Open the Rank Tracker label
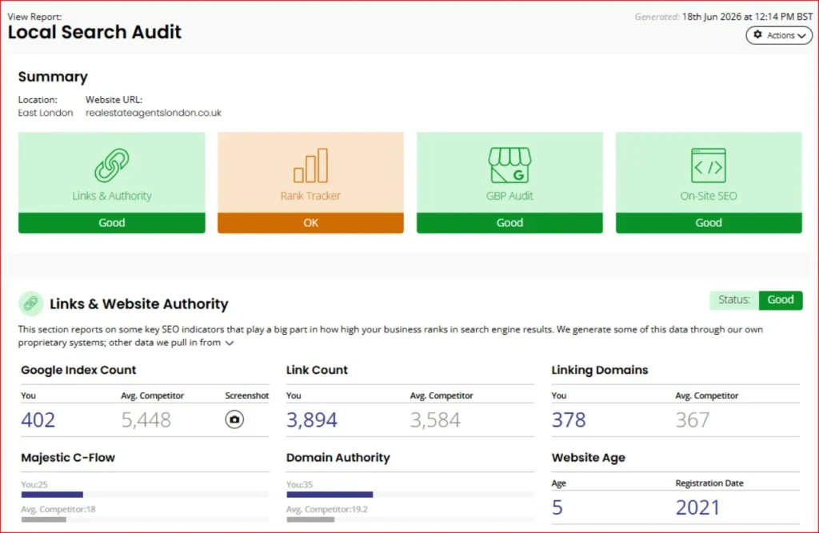The image size is (819, 533). point(311,196)
